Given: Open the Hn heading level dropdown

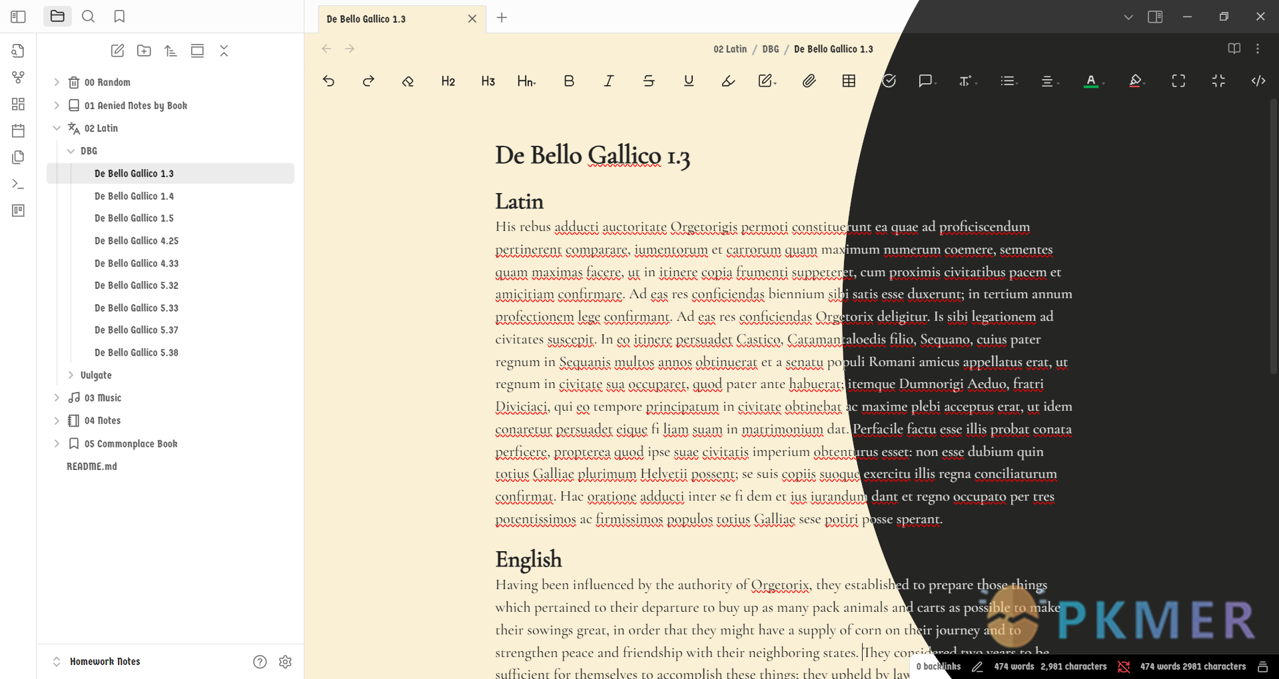Looking at the screenshot, I should (527, 81).
